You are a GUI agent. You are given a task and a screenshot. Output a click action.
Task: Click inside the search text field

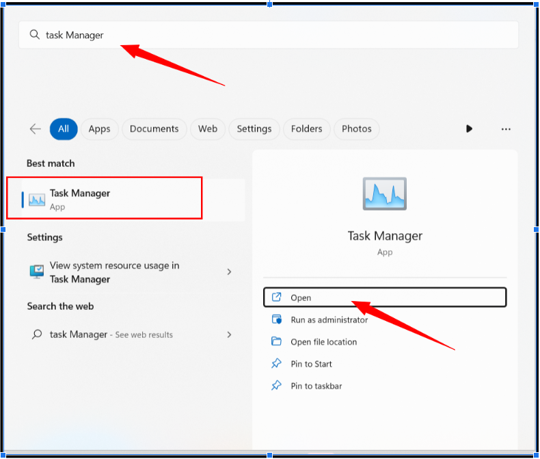273,35
